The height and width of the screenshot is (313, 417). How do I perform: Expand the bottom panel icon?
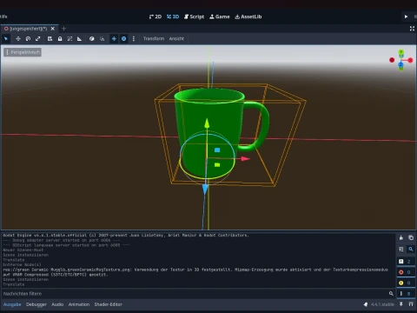411,304
